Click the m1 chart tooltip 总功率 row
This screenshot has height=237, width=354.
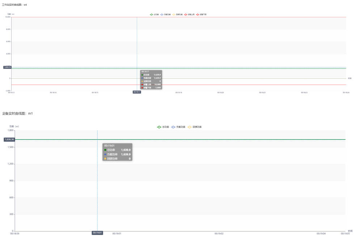(x=117, y=150)
